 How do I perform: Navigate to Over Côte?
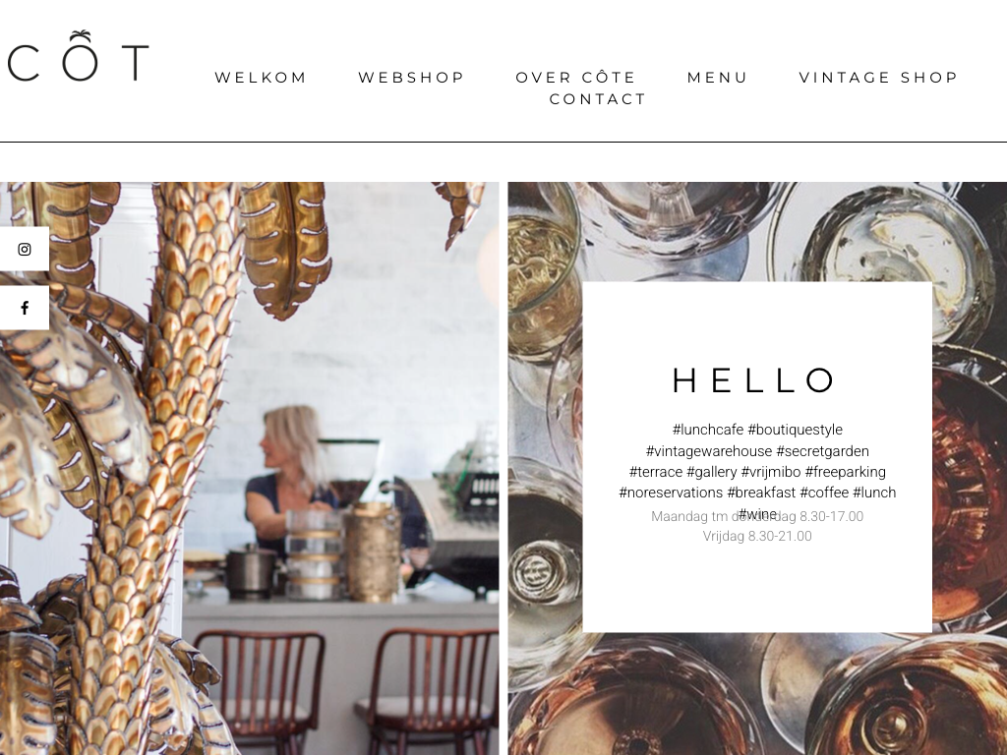(575, 77)
